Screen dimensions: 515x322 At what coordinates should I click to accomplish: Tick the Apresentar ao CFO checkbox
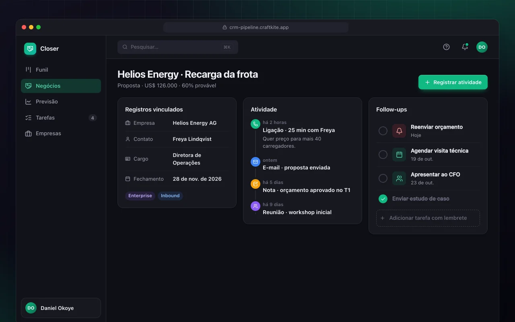pos(383,178)
